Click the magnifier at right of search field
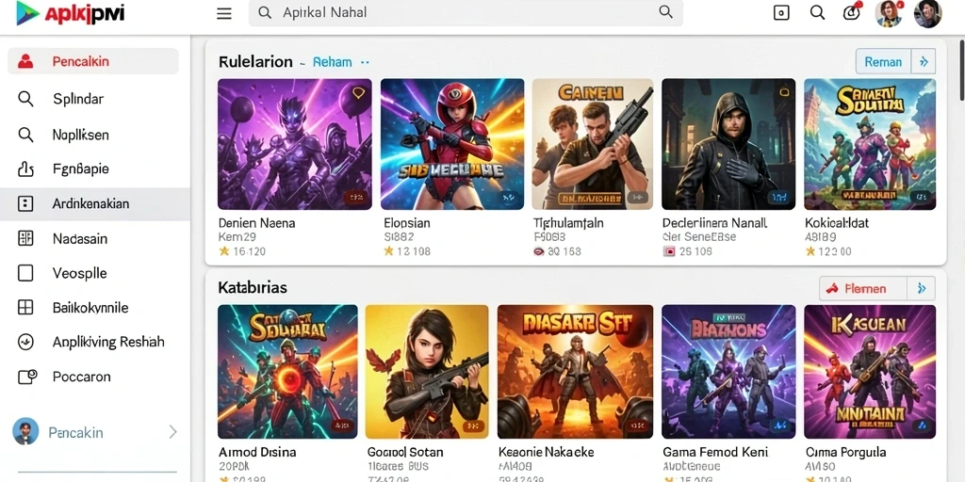 (665, 12)
